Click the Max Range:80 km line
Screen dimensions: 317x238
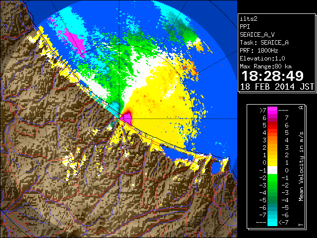pyautogui.click(x=265, y=66)
